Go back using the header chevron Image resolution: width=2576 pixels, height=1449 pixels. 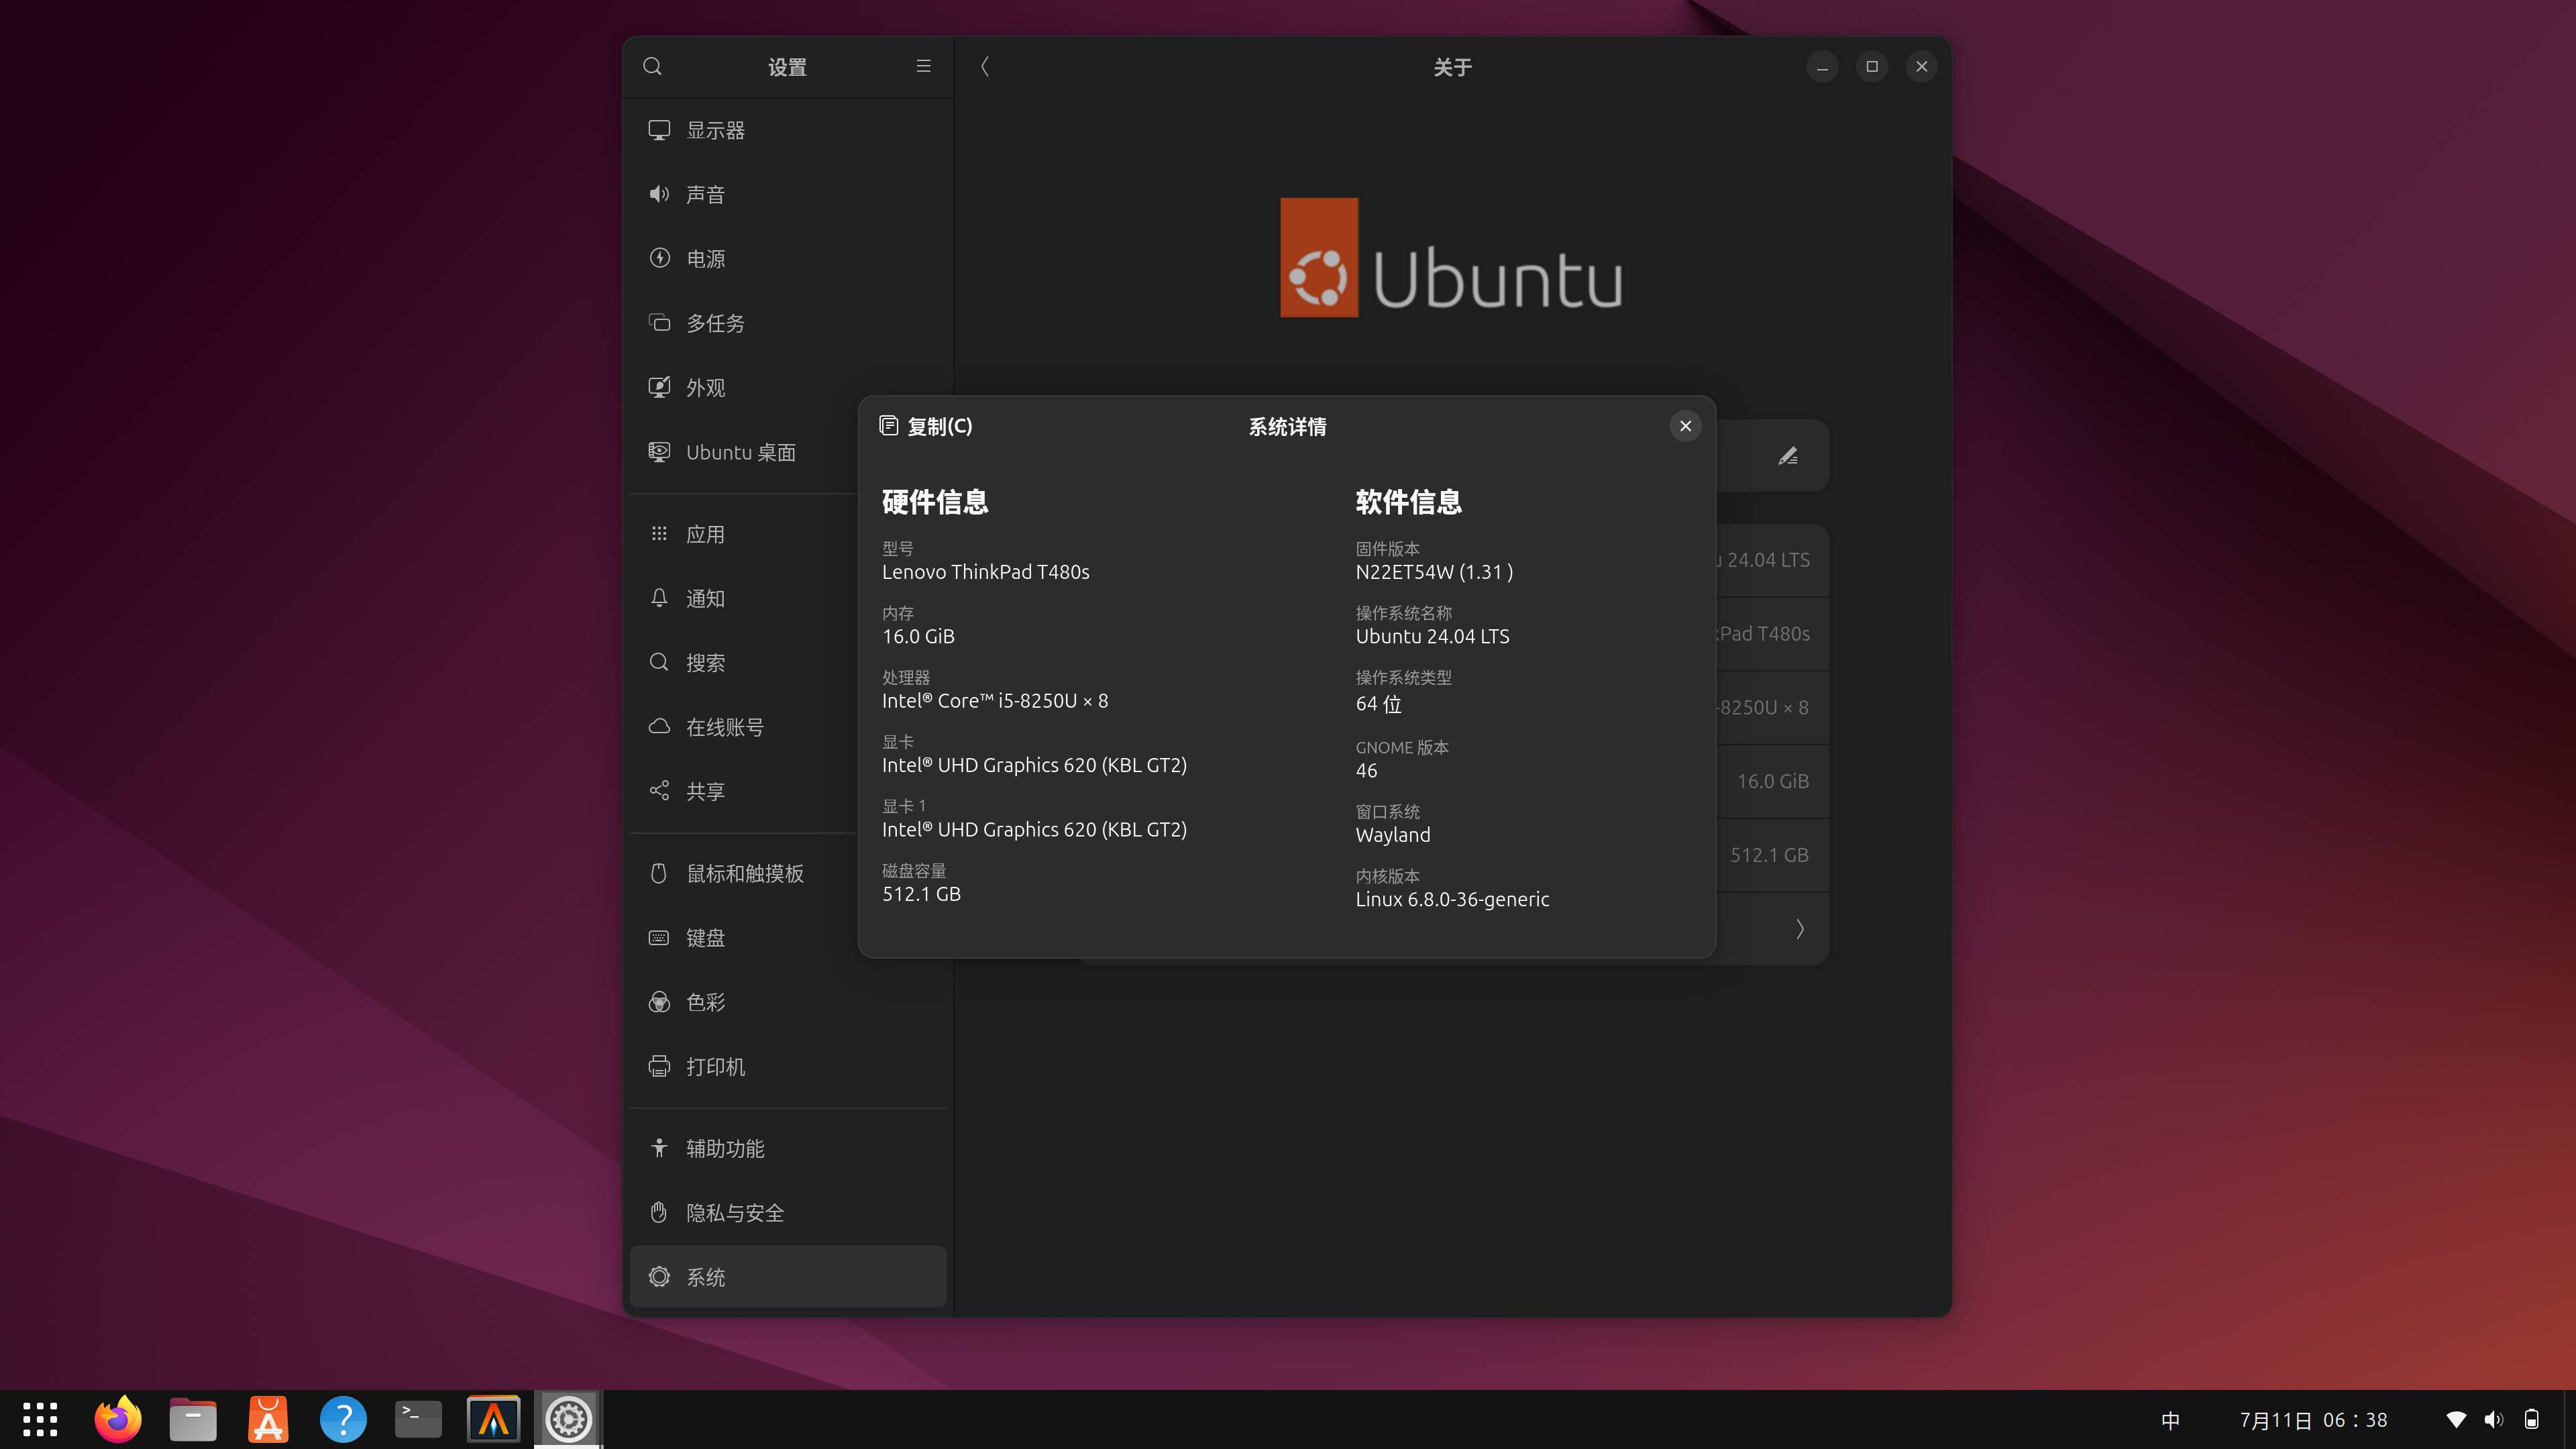(985, 67)
